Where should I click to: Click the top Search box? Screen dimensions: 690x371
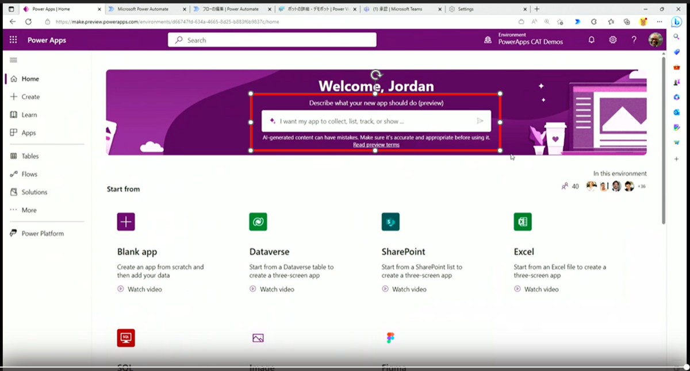pos(272,40)
